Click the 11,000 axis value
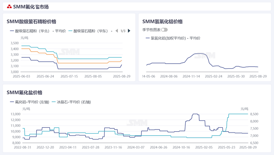Image resolution: width=274 pixels, height=155 pixels. point(16,126)
